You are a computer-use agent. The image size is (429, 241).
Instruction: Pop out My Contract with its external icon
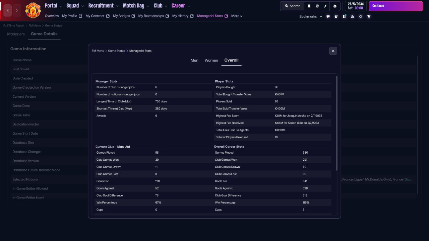point(108,16)
